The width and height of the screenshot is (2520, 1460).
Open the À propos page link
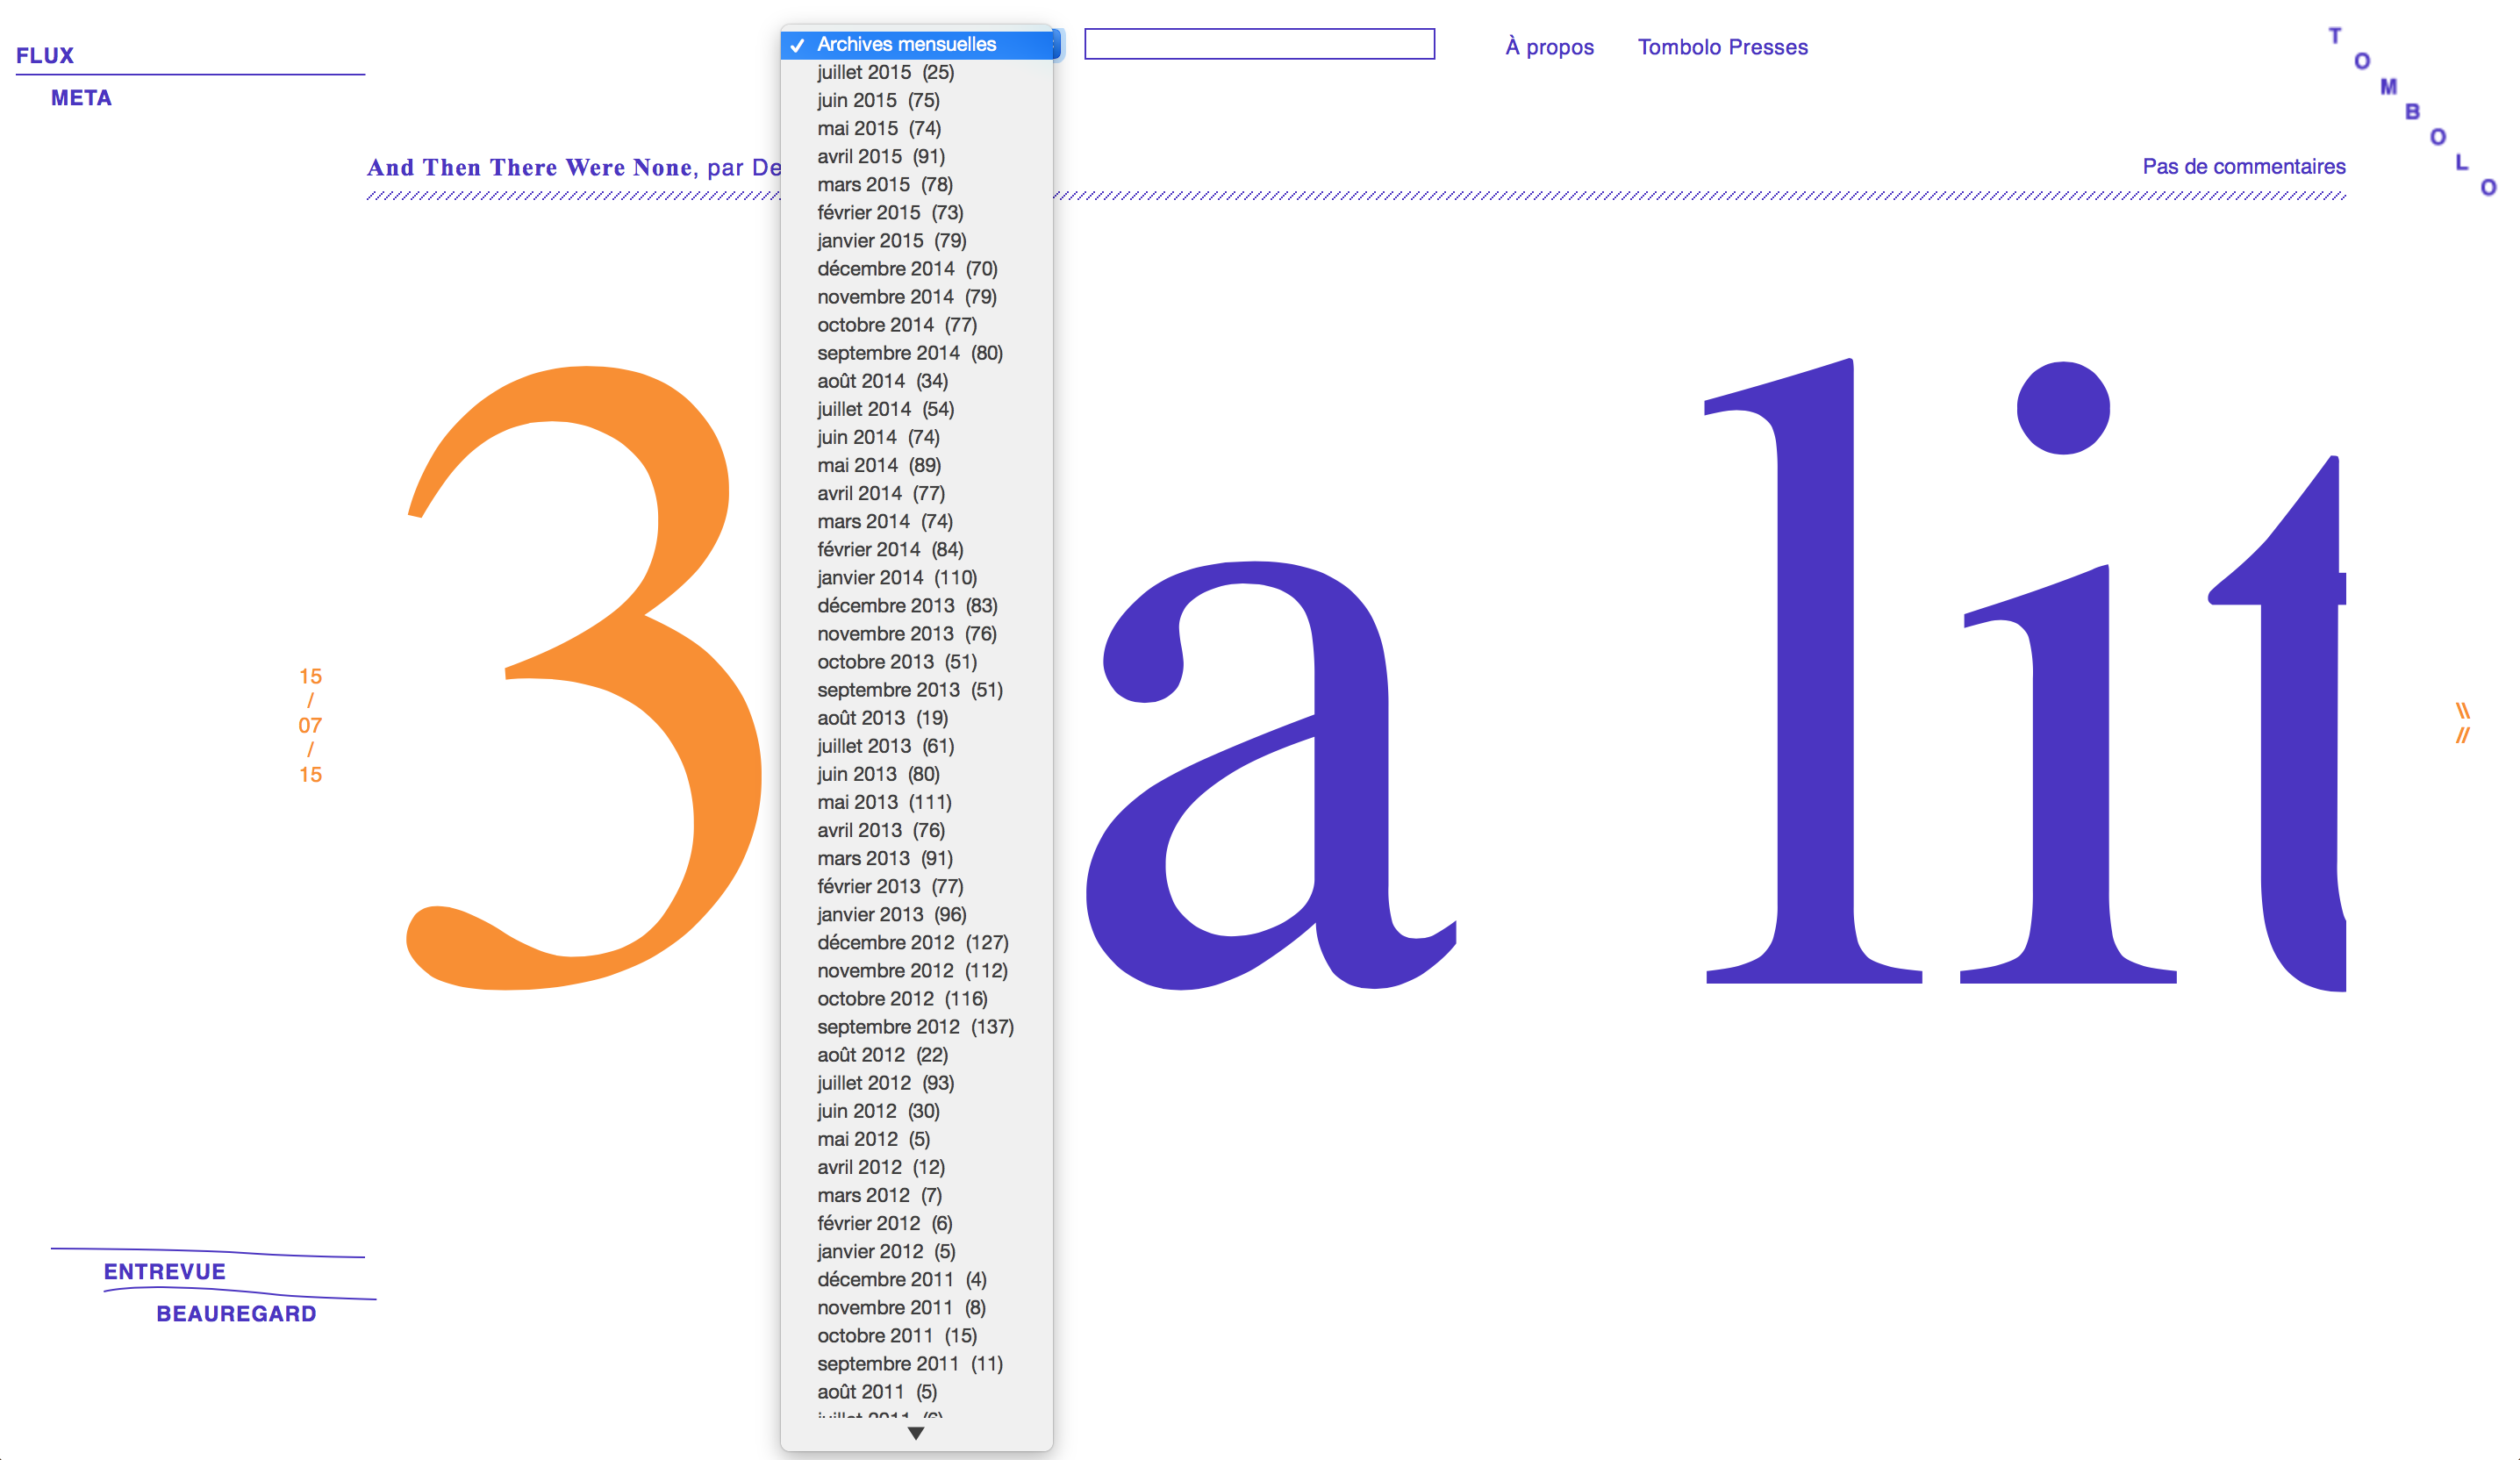pos(1549,47)
